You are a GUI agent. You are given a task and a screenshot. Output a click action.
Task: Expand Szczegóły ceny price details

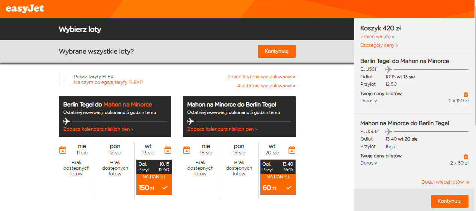[379, 45]
